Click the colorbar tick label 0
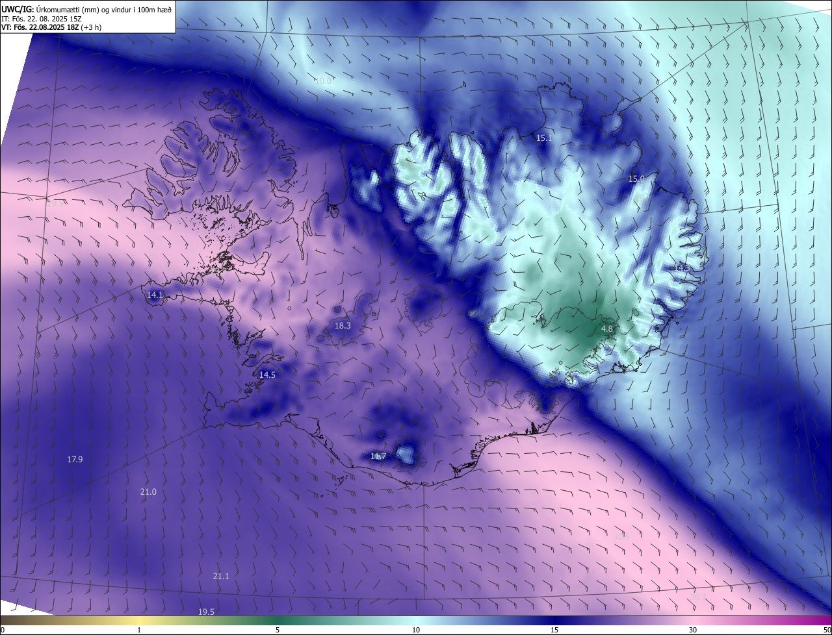 tap(3, 630)
